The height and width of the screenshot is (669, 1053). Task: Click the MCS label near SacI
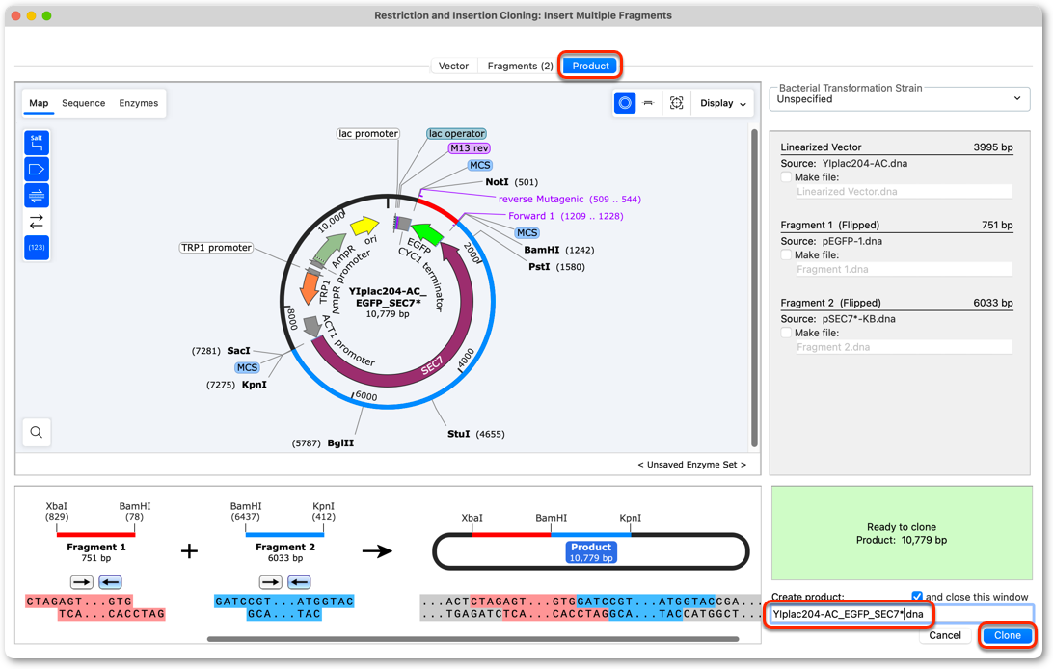point(247,367)
